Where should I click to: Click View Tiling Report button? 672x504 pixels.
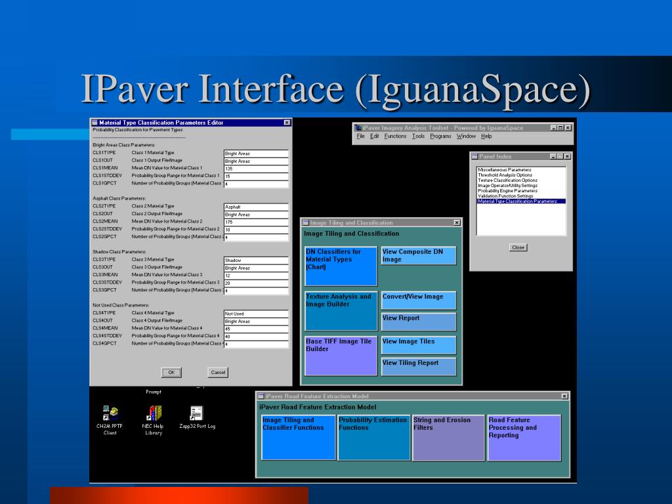pyautogui.click(x=419, y=366)
